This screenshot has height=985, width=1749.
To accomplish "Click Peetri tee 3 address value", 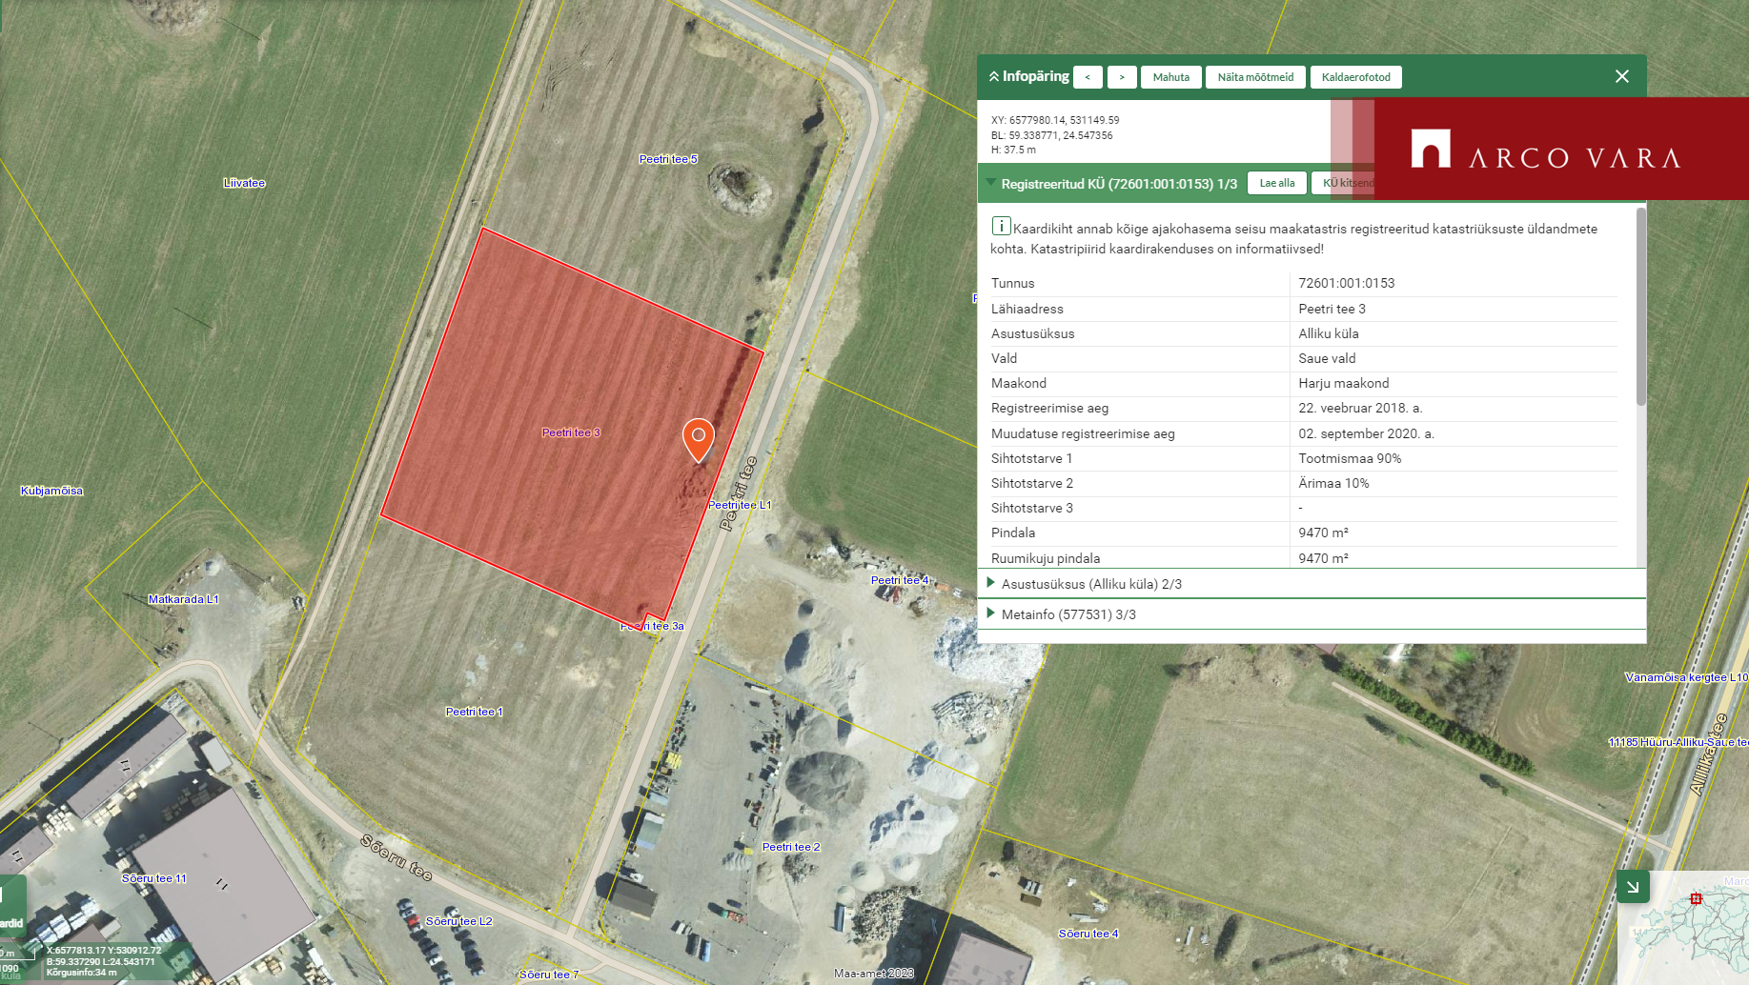I will coord(1332,309).
